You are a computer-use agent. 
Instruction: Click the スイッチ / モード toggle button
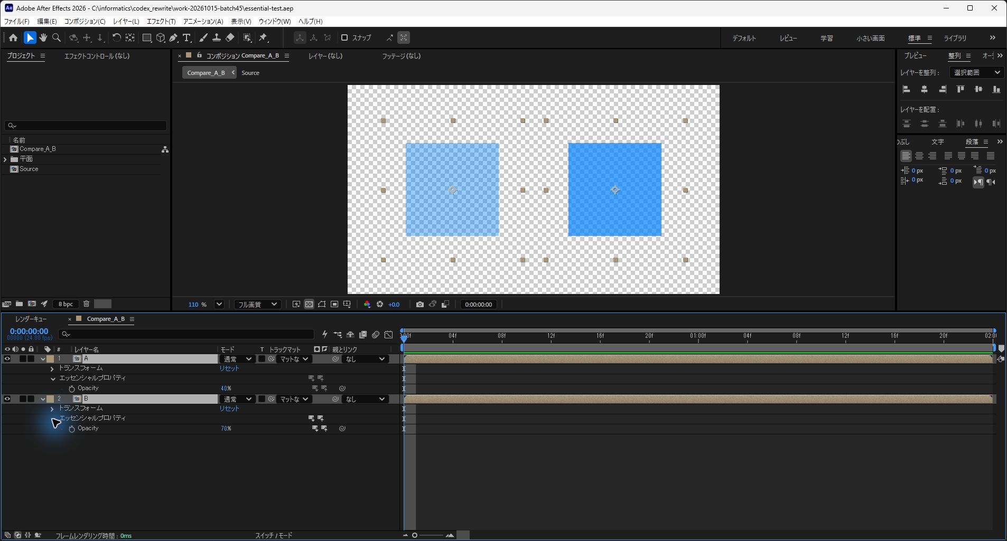[274, 535]
